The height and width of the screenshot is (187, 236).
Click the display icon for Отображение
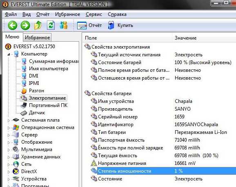click(x=16, y=142)
